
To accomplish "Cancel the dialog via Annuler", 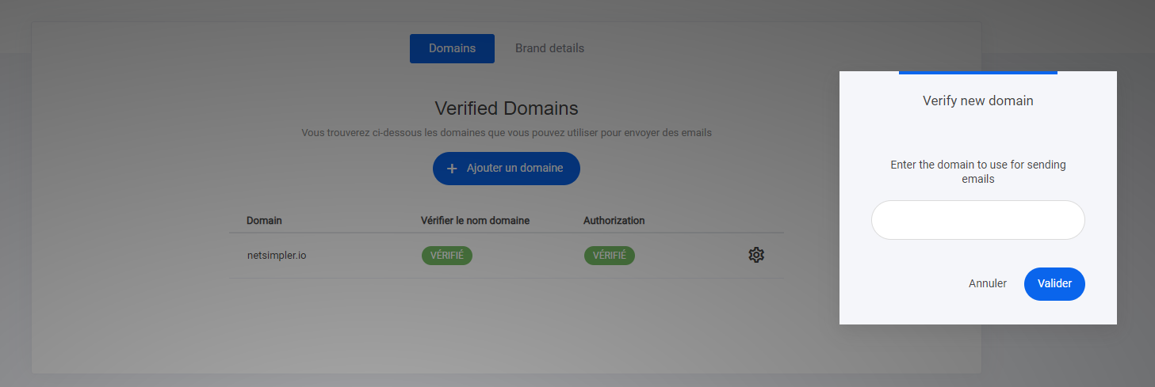I will tap(987, 283).
